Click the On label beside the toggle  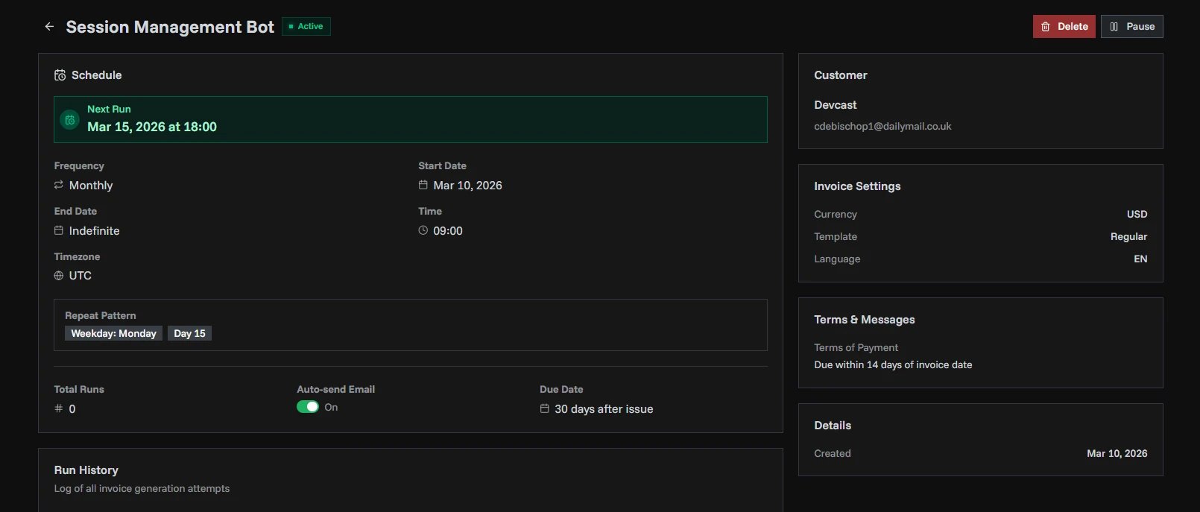[x=331, y=407]
